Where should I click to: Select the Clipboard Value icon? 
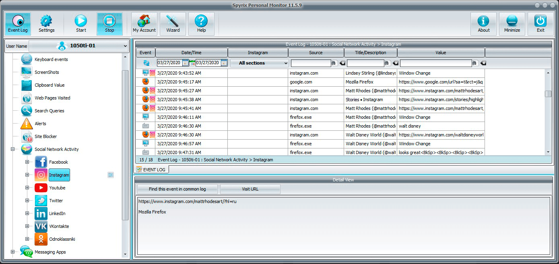(27, 85)
